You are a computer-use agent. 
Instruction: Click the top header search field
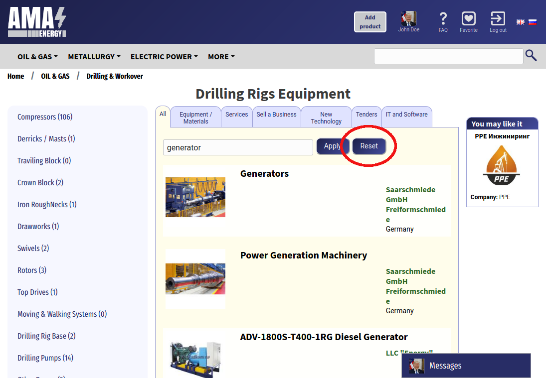click(448, 56)
